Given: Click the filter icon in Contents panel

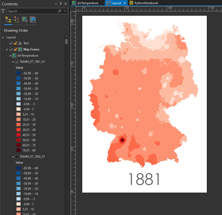Looking at the screenshot, I should point(3,11).
